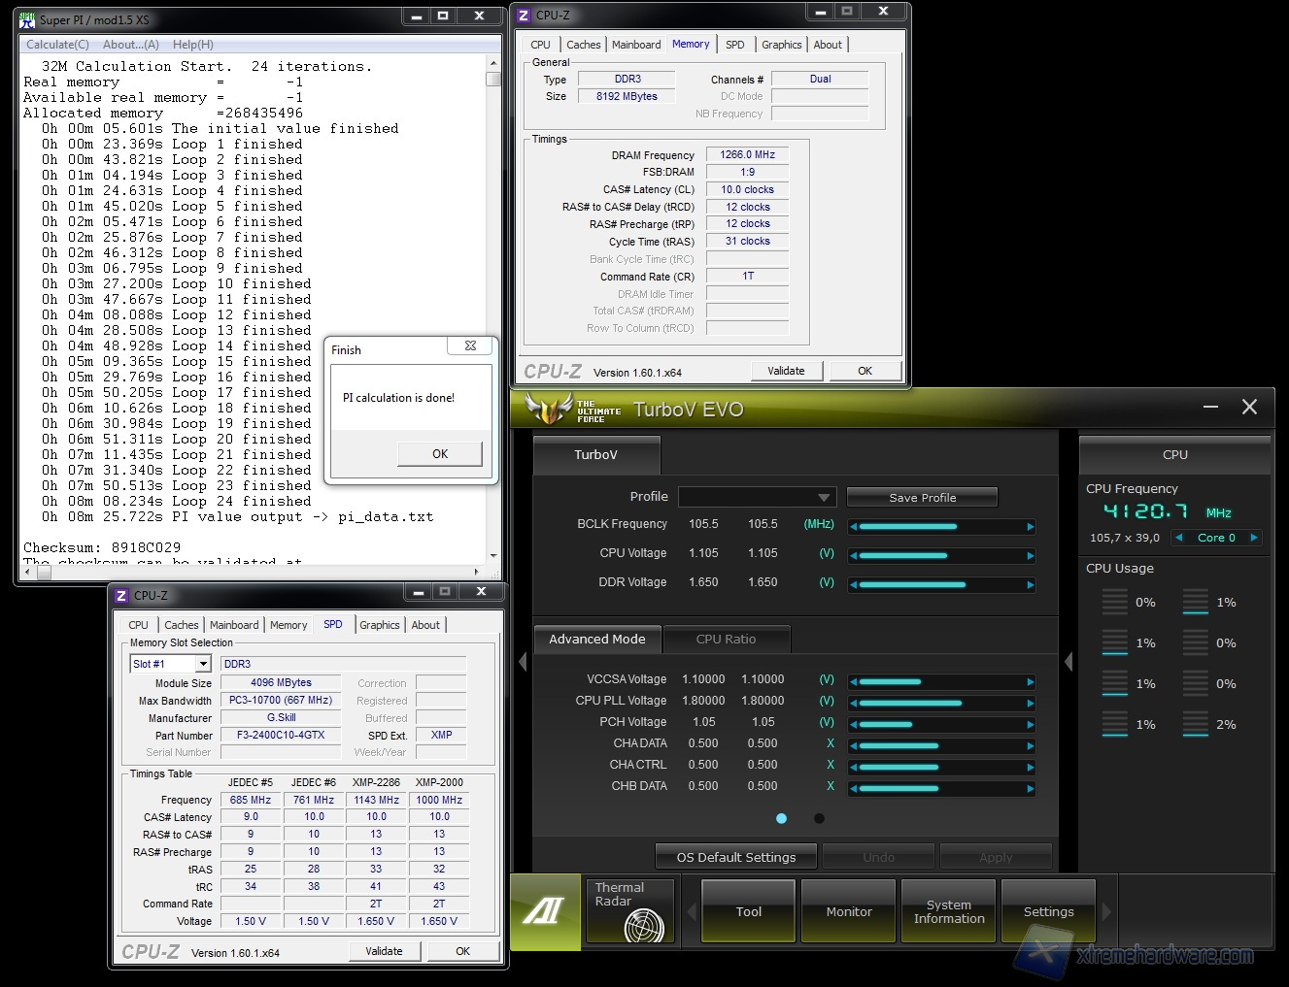The image size is (1289, 987).
Task: Click the AI Suite logo icon
Action: (x=544, y=911)
